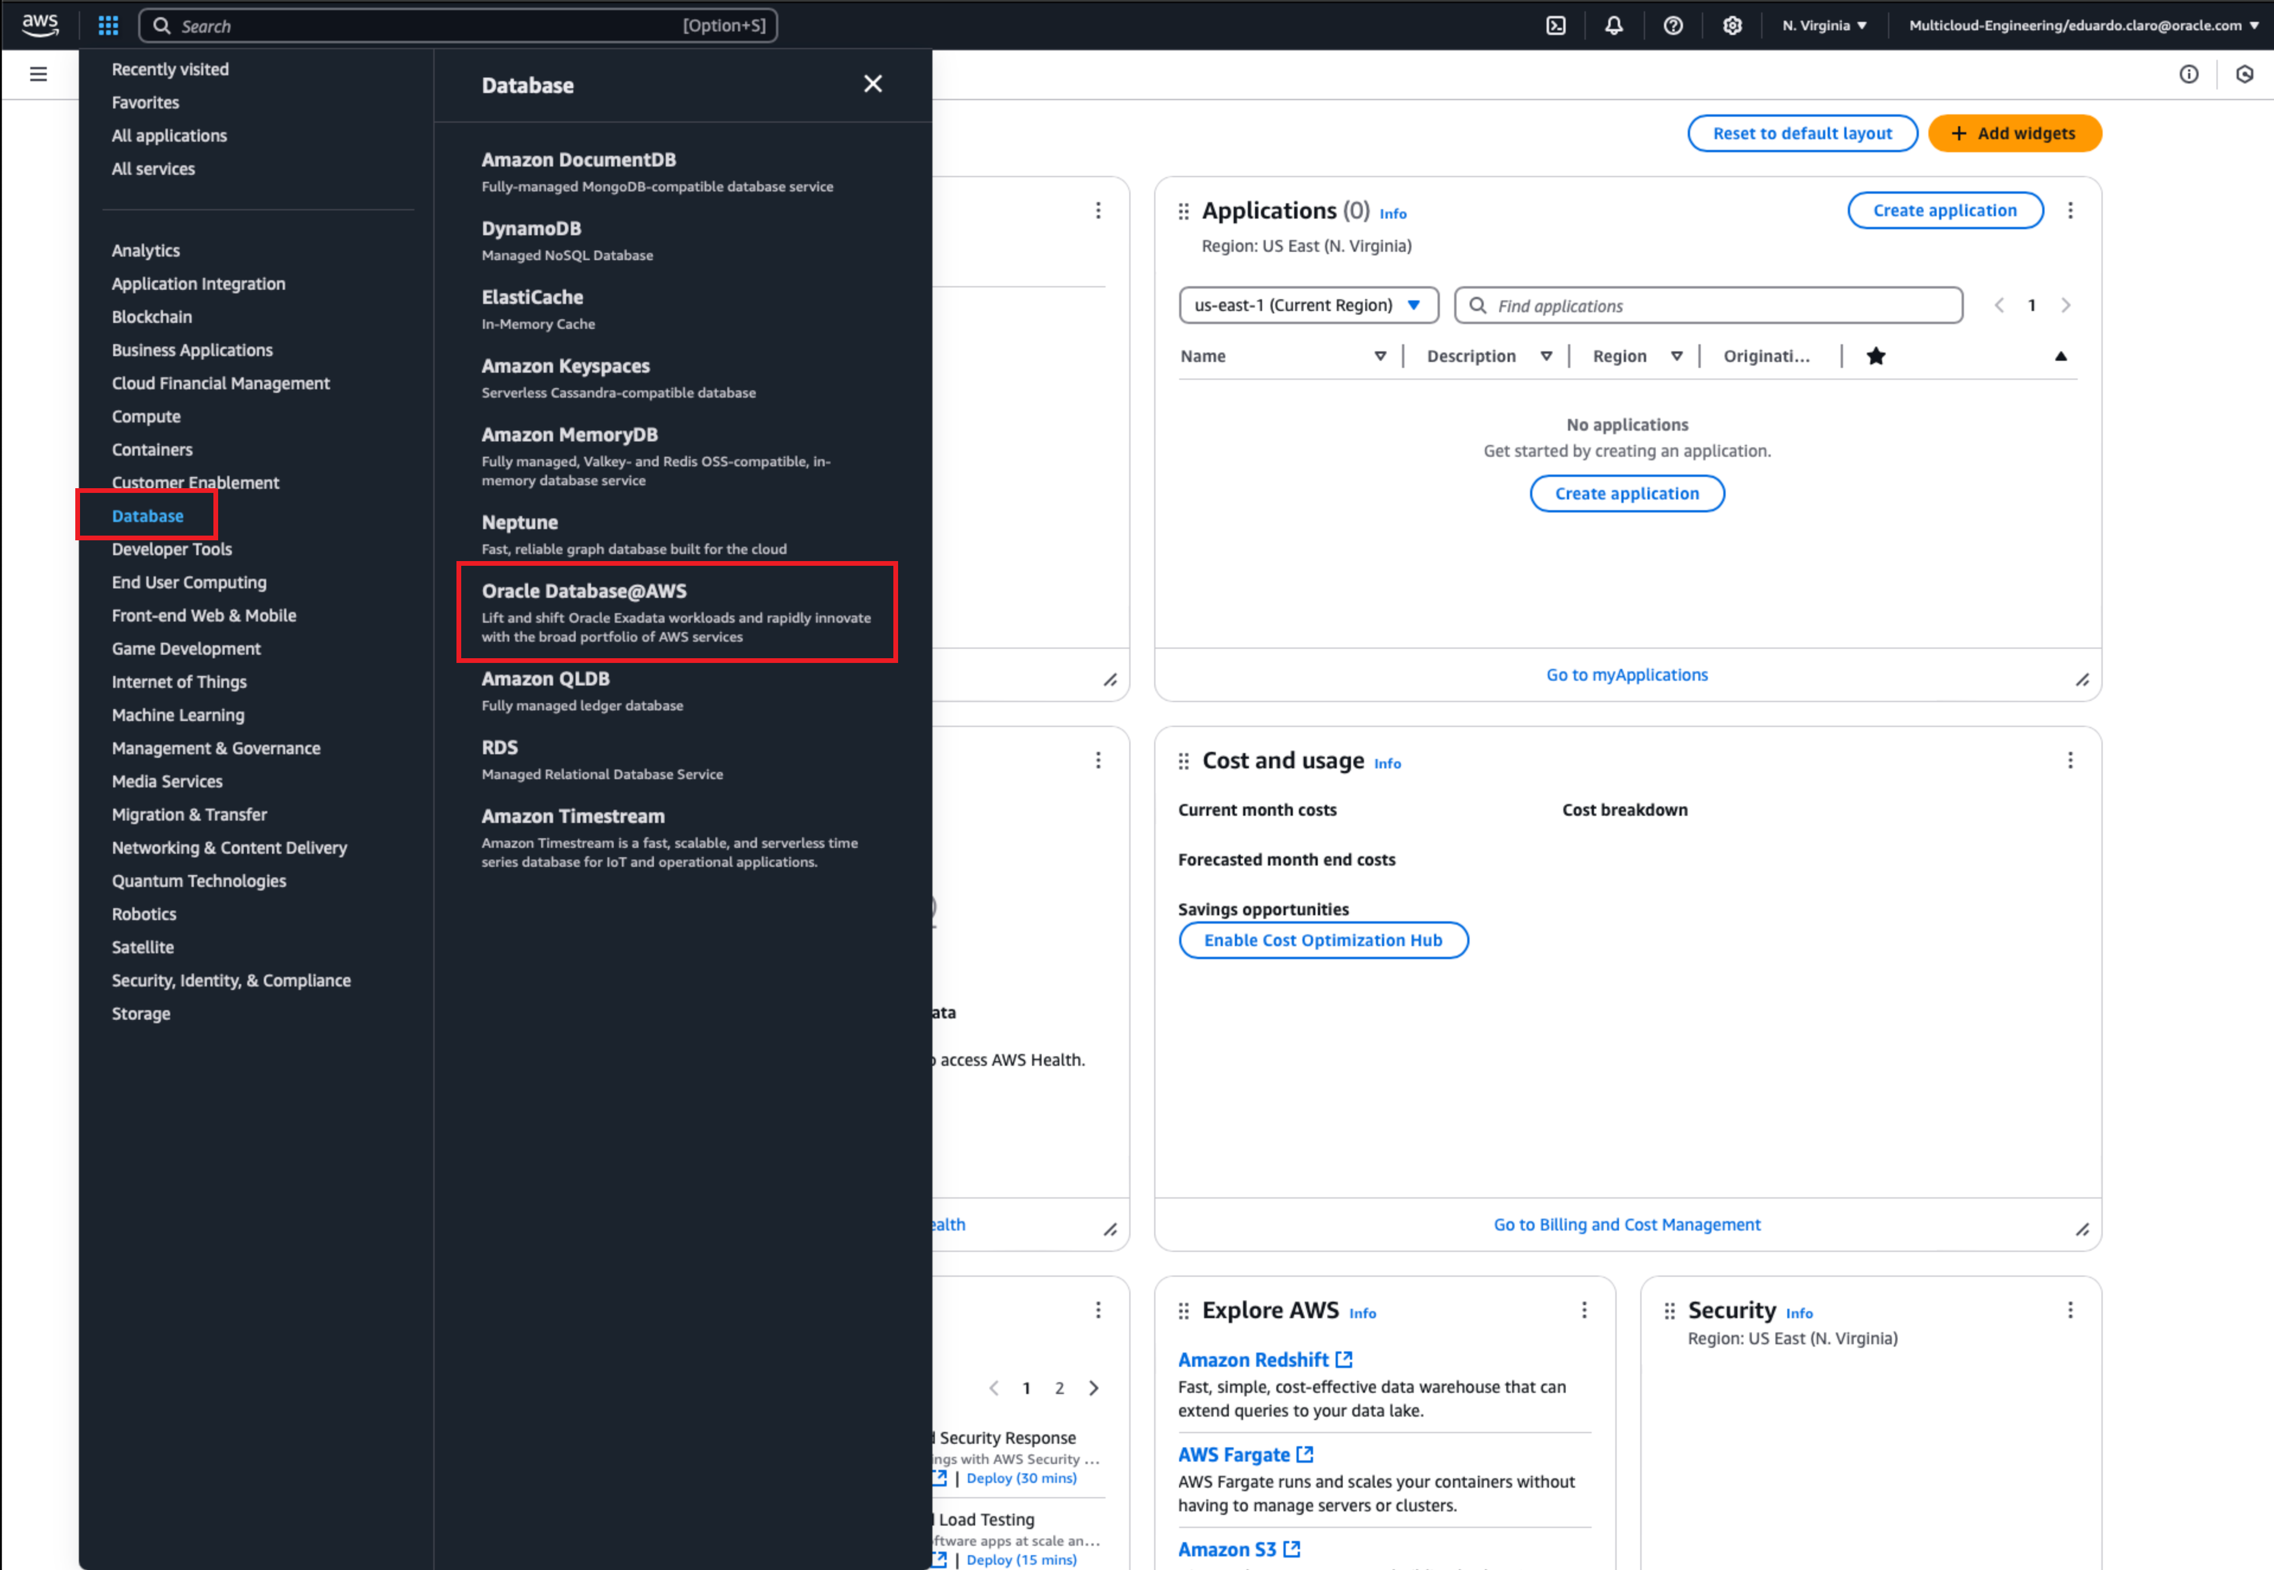Open the notifications bell

(1614, 25)
